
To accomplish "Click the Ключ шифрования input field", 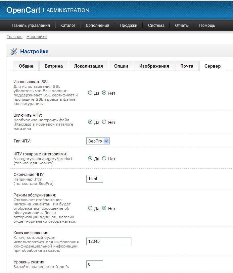I will coord(109,242).
